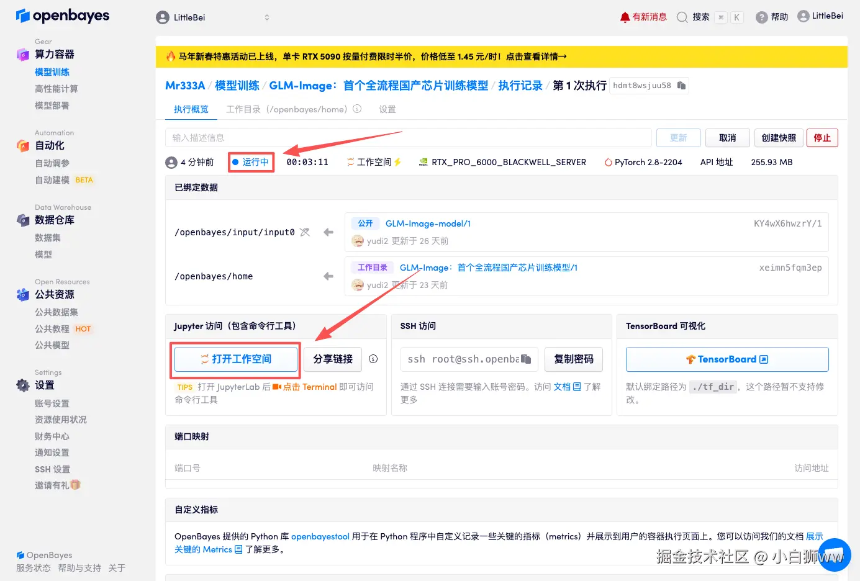Screen dimensions: 860x581
Task: Open SSH 设置 in the sidebar
Action: pos(52,469)
